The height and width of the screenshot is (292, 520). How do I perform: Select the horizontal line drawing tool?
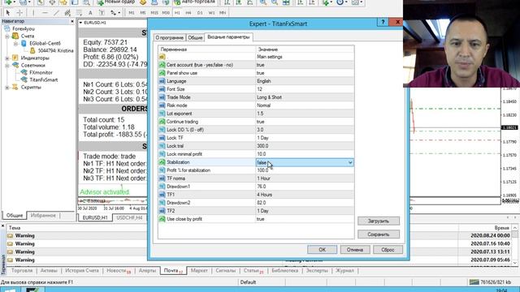pyautogui.click(x=45, y=13)
